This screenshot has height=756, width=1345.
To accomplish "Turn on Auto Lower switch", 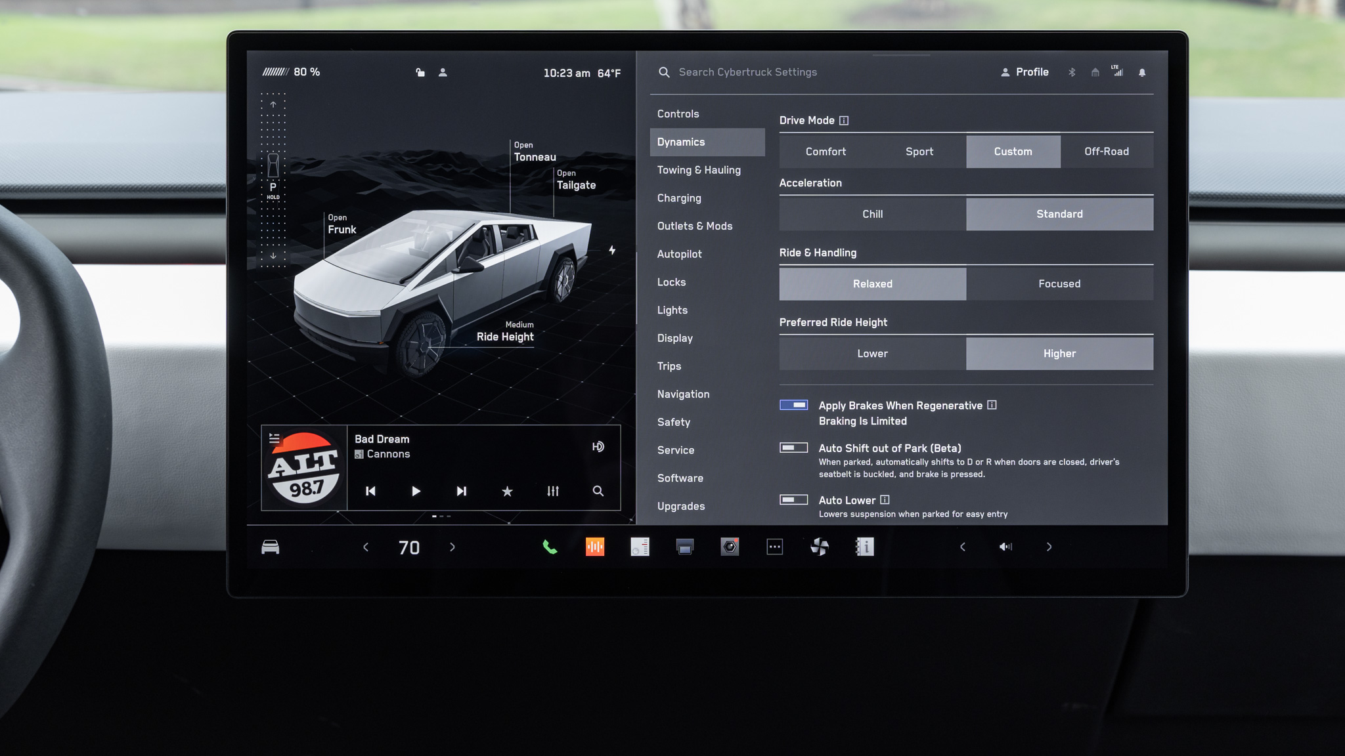I will click(793, 499).
